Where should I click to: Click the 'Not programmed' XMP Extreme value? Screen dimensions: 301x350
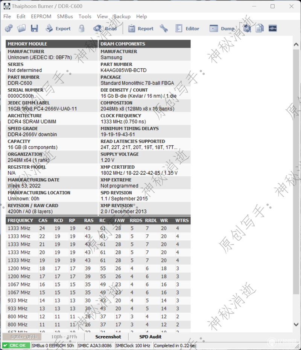pos(119,186)
